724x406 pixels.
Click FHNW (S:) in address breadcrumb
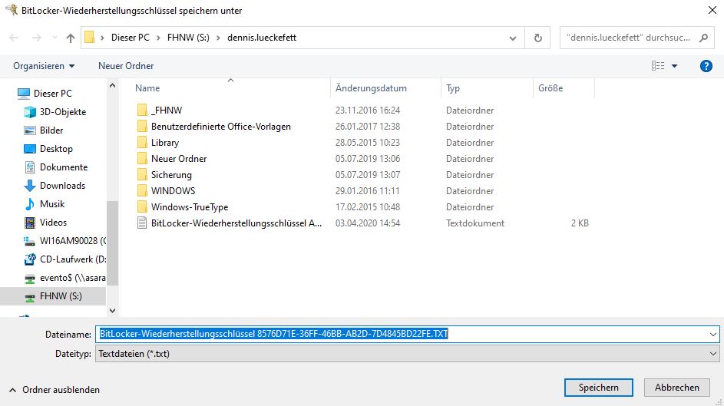(x=188, y=38)
